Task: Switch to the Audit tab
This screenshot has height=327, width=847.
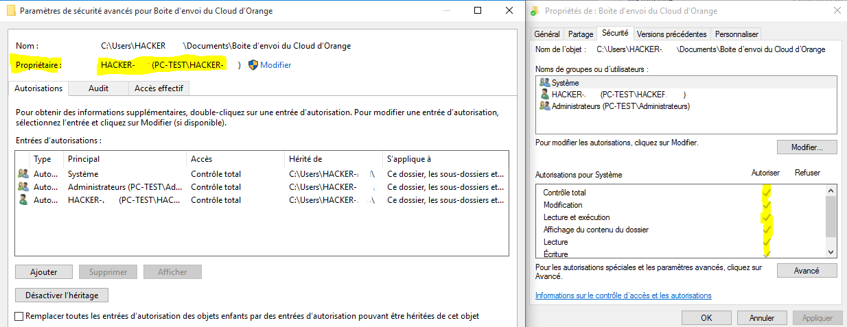Action: click(98, 88)
